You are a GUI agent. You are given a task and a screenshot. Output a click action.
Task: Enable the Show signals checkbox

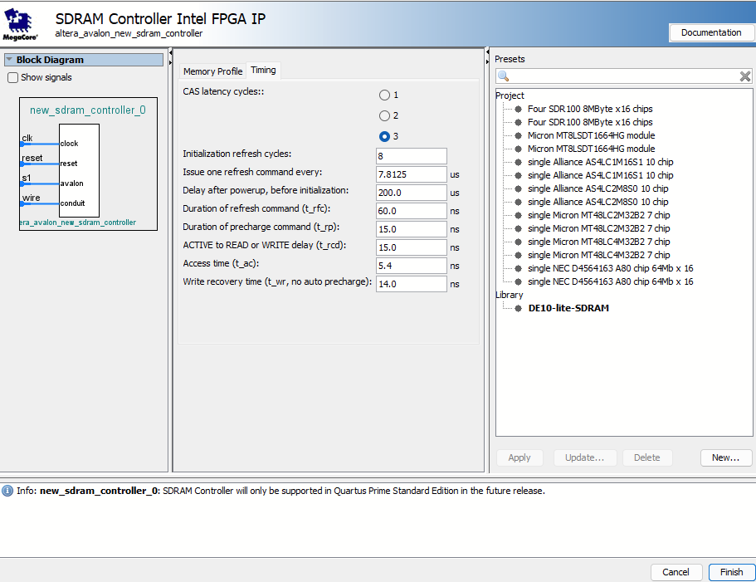(x=12, y=76)
